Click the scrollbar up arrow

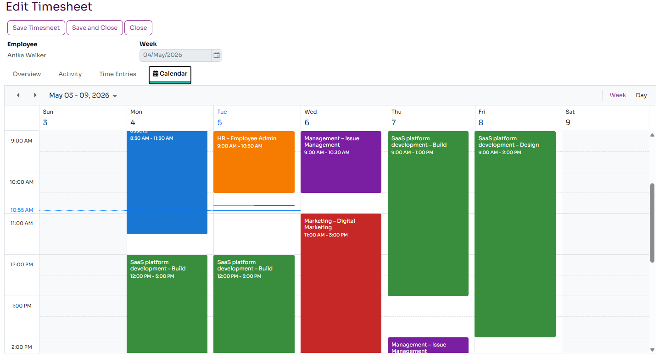click(653, 135)
